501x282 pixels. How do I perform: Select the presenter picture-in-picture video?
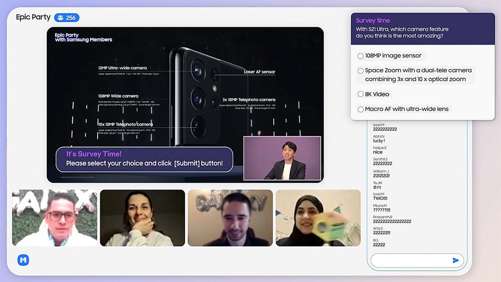point(282,158)
